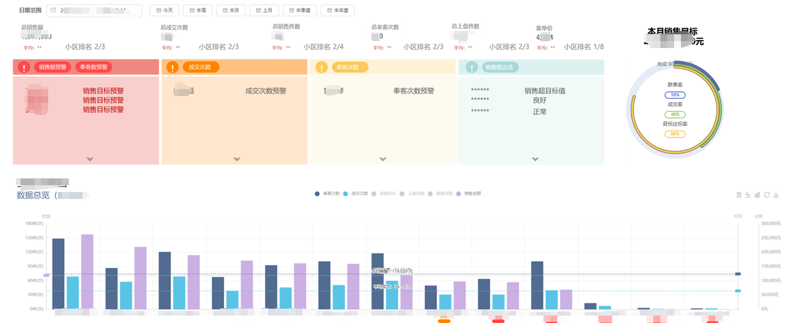Download chart as image icon
Screen dimensions: 787x323
776,195
